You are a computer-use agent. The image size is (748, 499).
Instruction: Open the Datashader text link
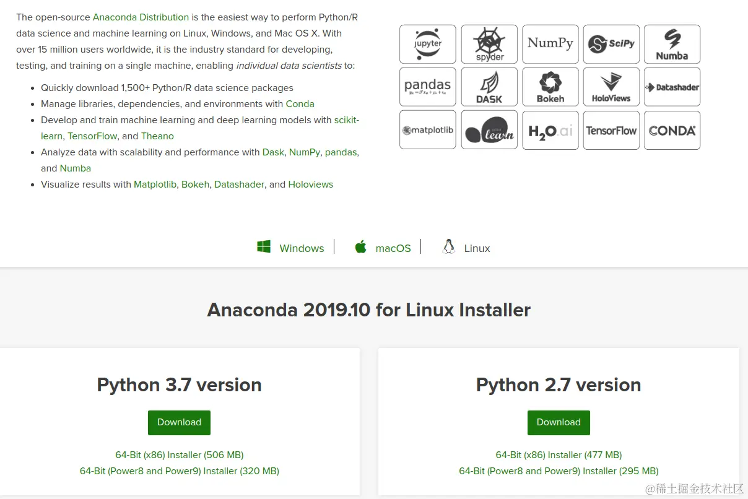[239, 184]
